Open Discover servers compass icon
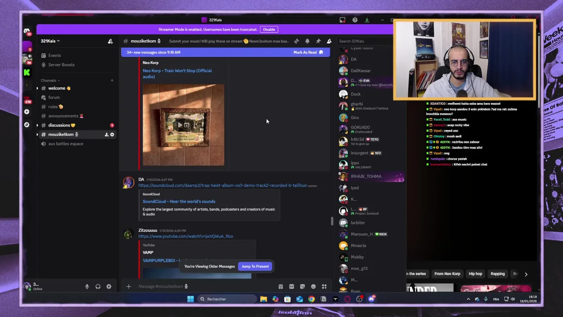The width and height of the screenshot is (563, 317). (x=27, y=125)
